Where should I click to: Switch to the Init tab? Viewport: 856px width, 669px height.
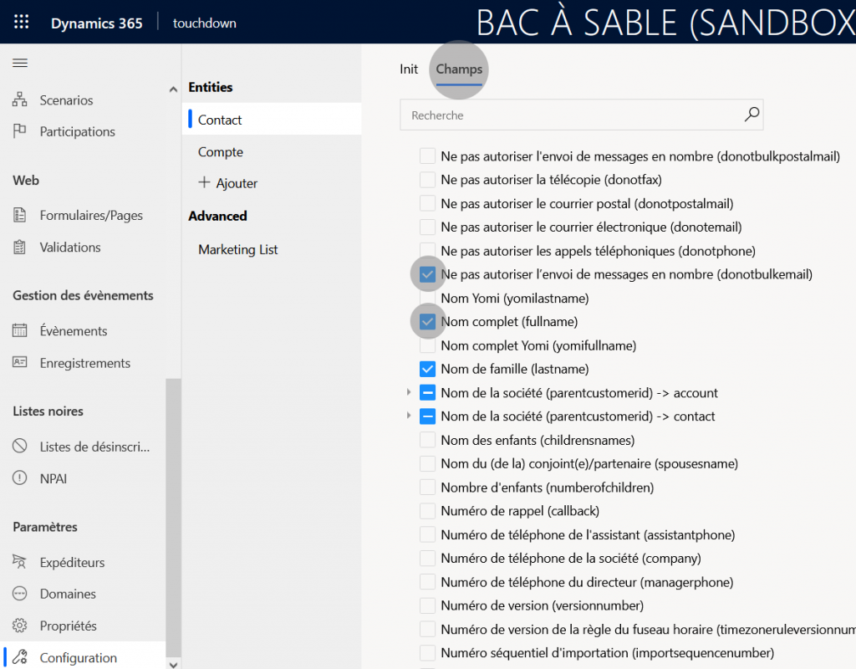[409, 69]
